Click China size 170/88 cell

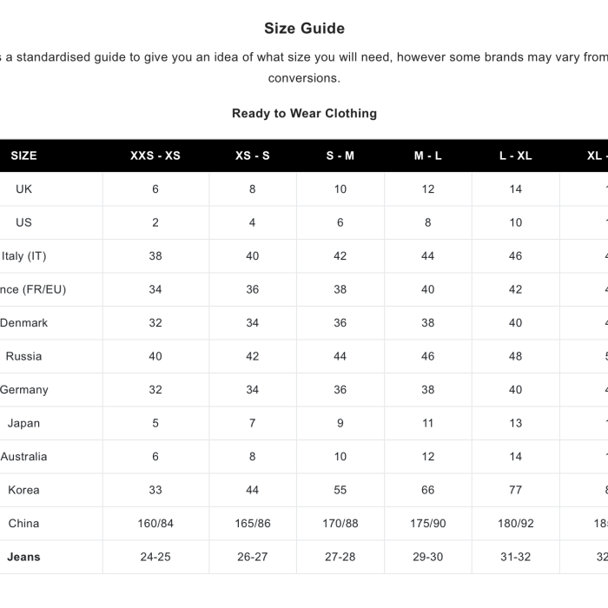pos(340,523)
